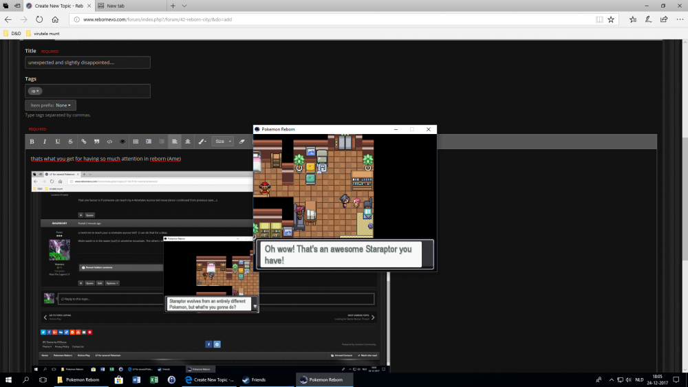The width and height of the screenshot is (688, 387).
Task: Go back in the browser
Action: pos(8,19)
